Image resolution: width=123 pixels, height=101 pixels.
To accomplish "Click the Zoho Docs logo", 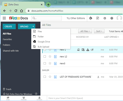I will coord(19,18).
